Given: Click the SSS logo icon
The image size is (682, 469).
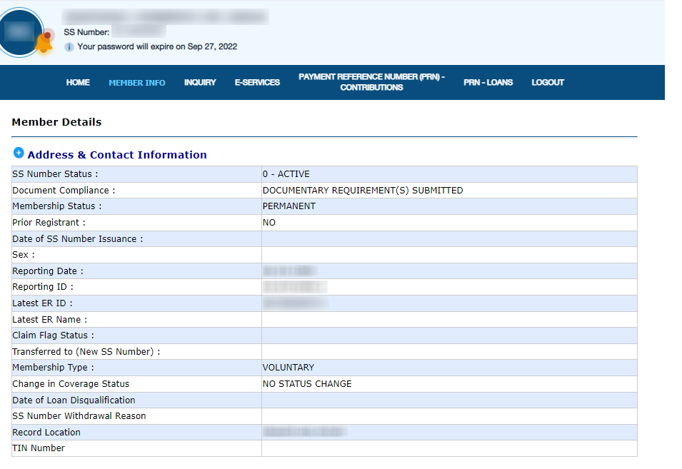Looking at the screenshot, I should coord(20,31).
